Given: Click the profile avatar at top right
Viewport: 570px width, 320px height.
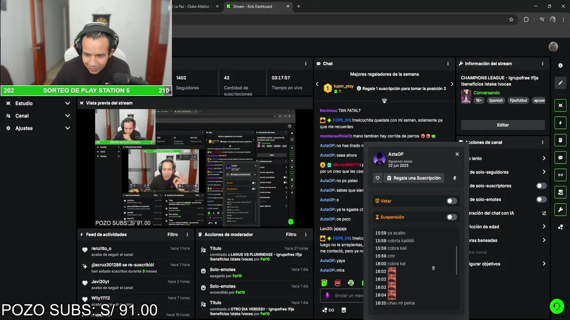Looking at the screenshot, I should (553, 47).
